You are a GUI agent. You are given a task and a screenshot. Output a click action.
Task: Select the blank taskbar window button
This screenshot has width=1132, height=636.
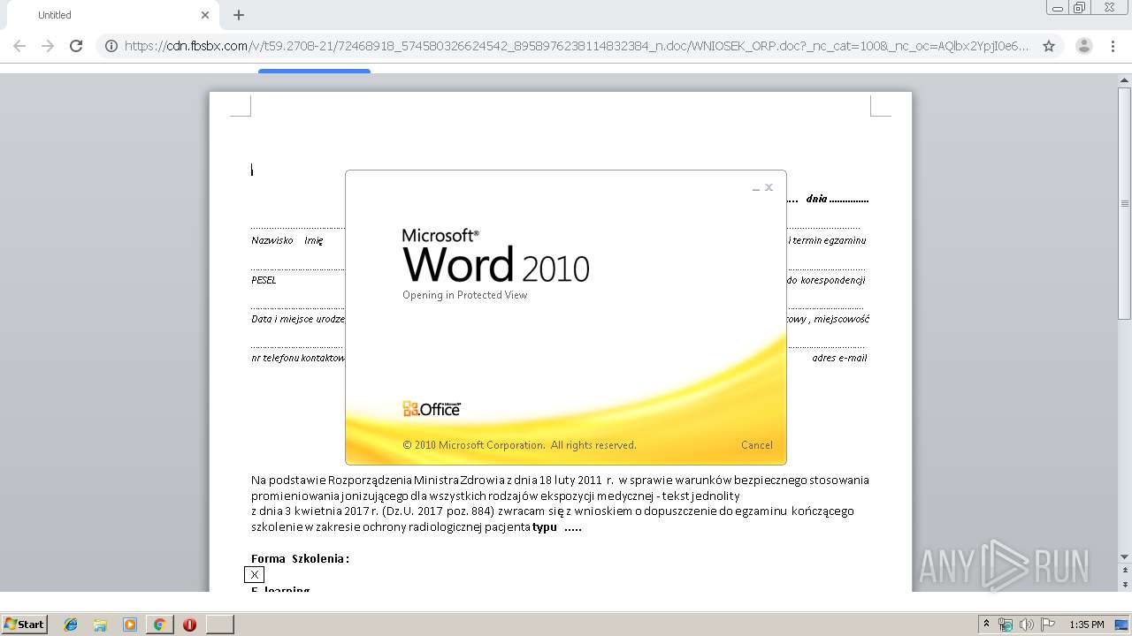coord(220,625)
